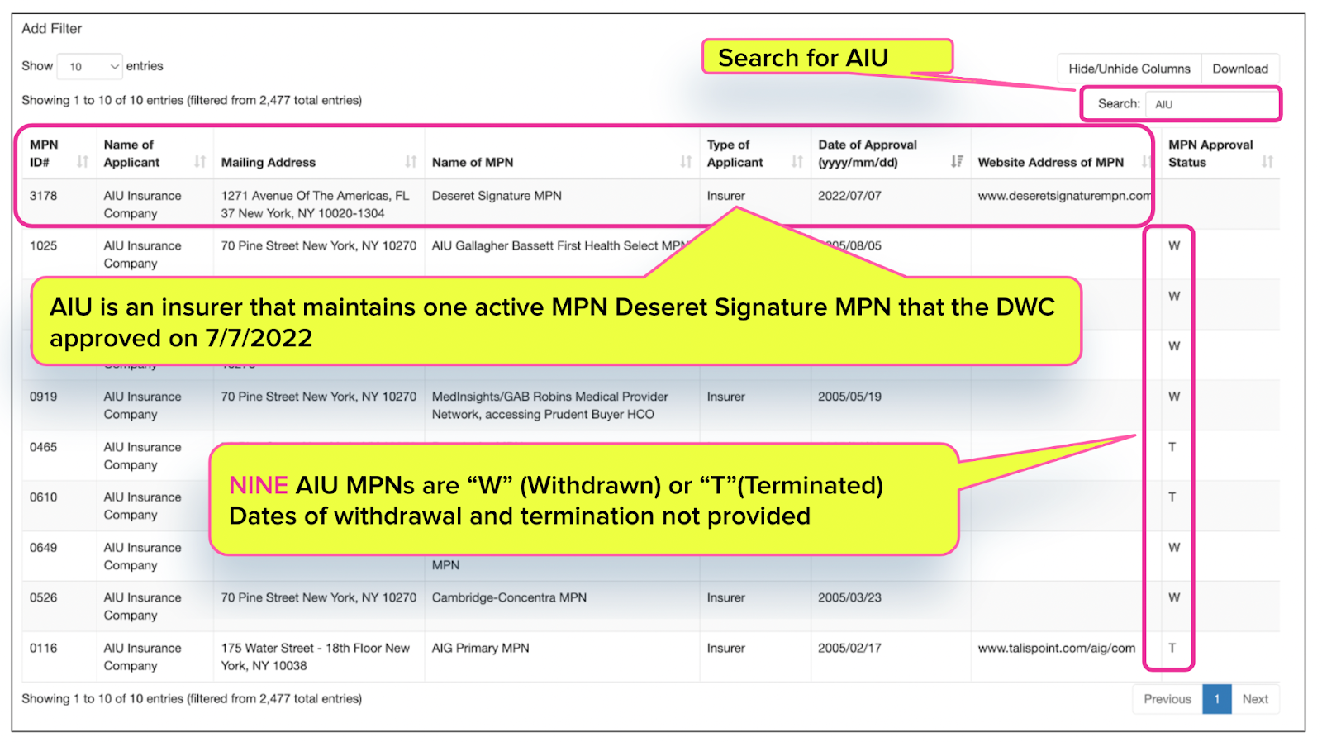Click www.deseretsignaturempn.com website cell

(x=1064, y=196)
